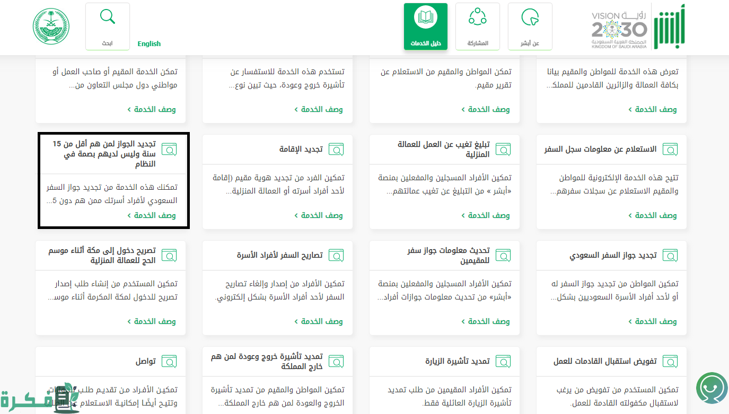Open تفويض استقبال القادمات للعمل card
The image size is (729, 414).
pos(605,362)
